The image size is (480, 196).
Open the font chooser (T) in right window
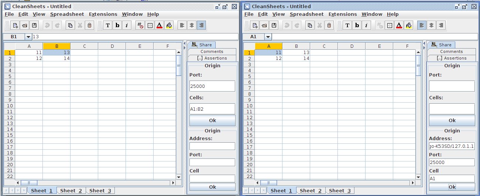click(x=347, y=25)
